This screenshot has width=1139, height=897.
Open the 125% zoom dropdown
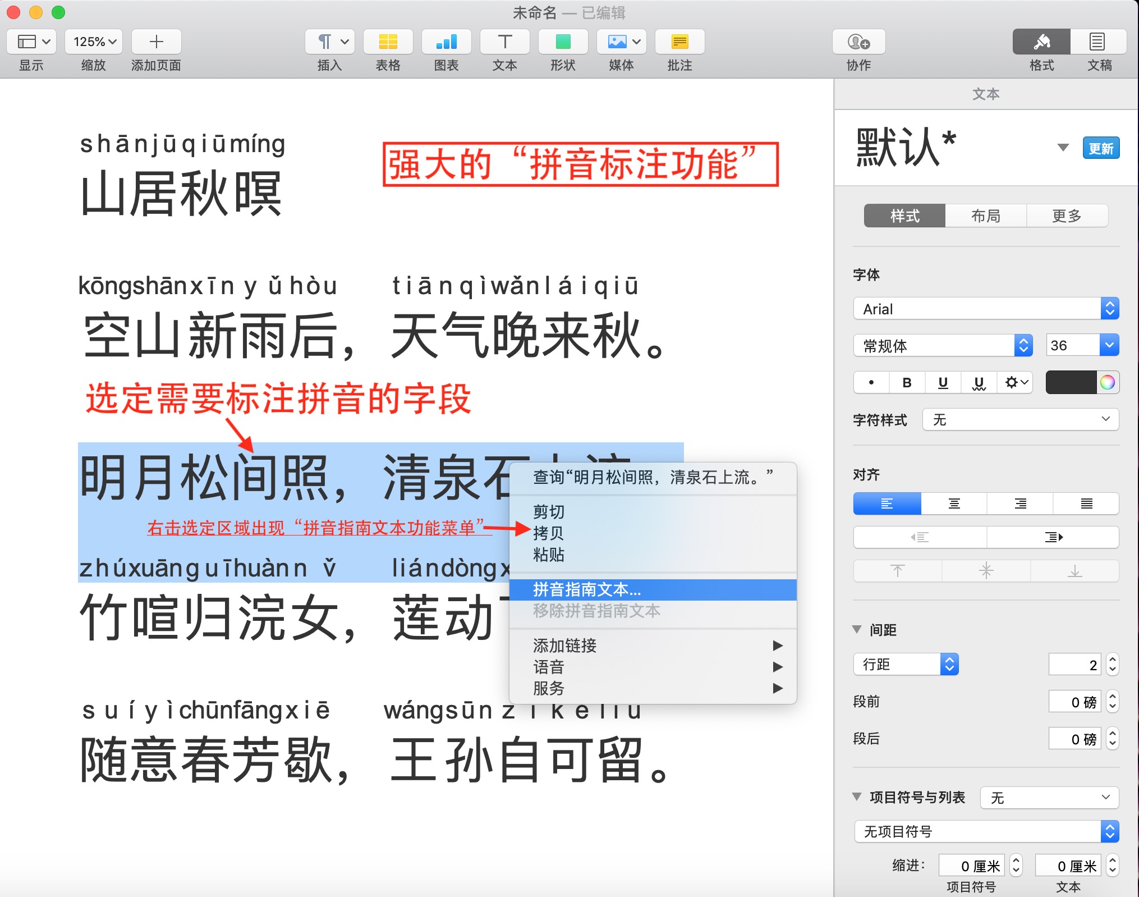[94, 42]
